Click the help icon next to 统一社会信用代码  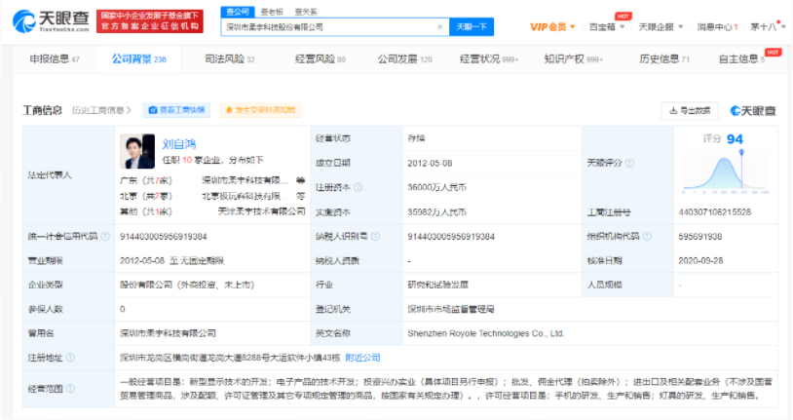click(105, 237)
